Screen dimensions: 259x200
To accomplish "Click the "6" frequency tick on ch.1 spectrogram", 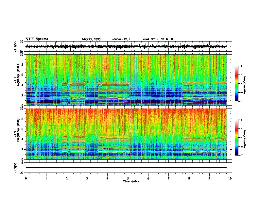I will 23,75.
